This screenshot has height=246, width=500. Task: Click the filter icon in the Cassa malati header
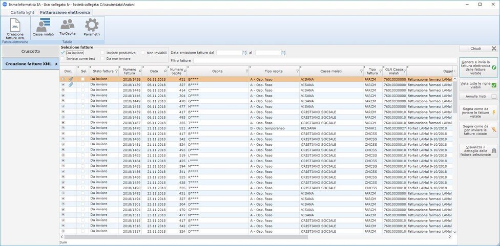[x=361, y=71]
